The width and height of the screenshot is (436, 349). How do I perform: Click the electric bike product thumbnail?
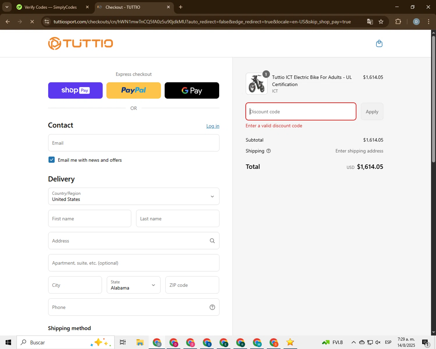click(256, 84)
